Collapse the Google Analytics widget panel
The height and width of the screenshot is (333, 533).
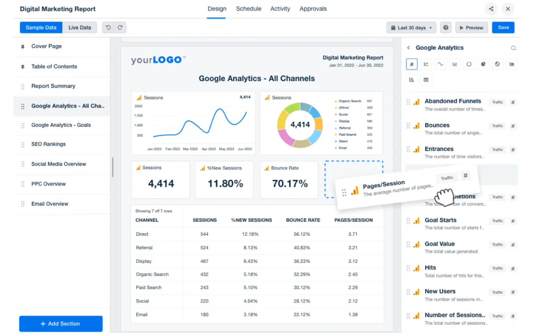click(408, 48)
